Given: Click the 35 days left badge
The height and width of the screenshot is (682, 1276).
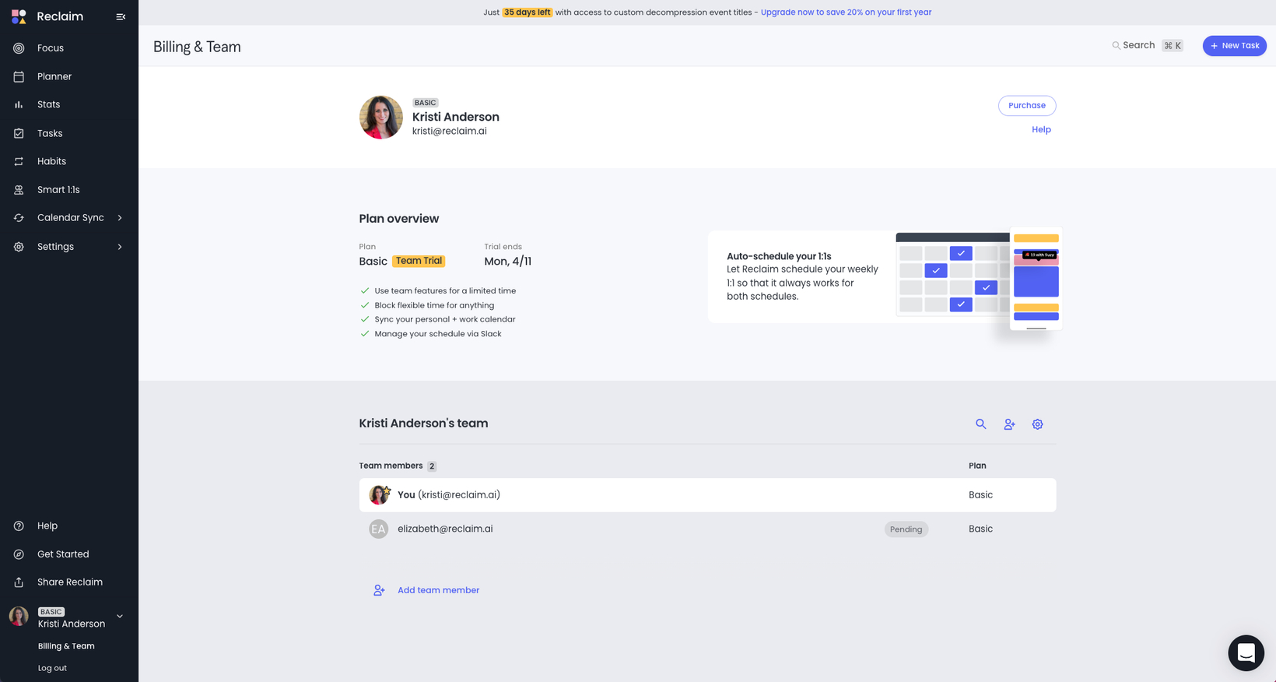Looking at the screenshot, I should 527,12.
